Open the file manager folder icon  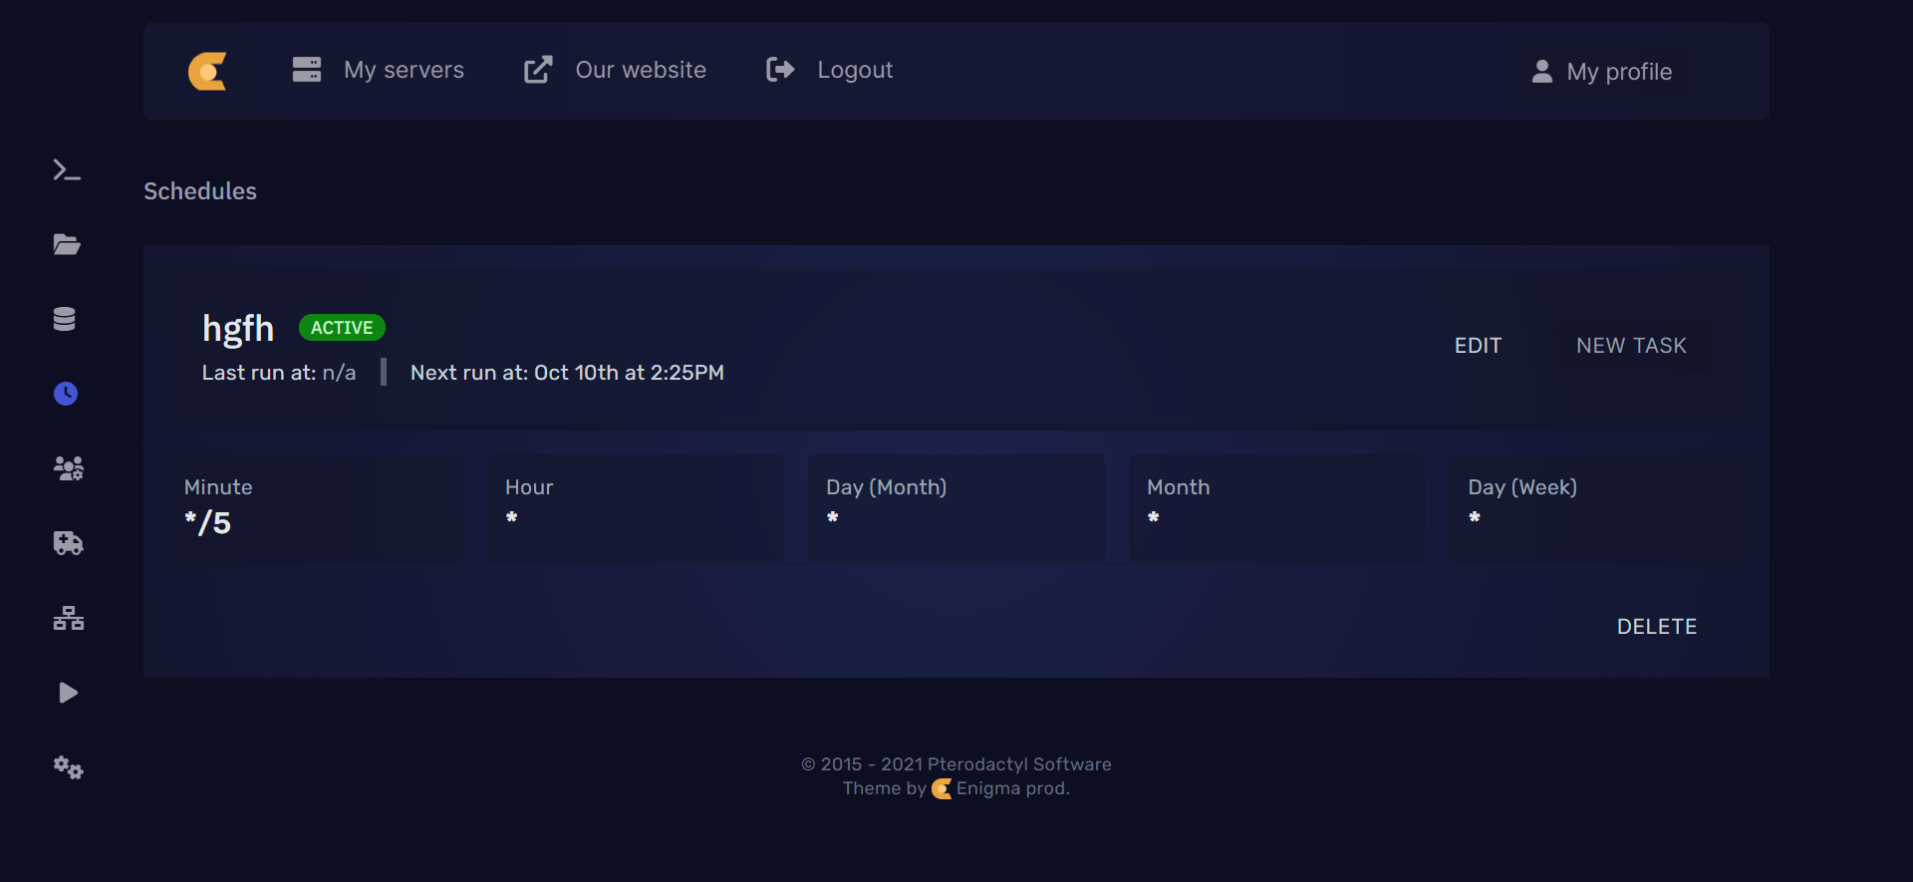(67, 245)
